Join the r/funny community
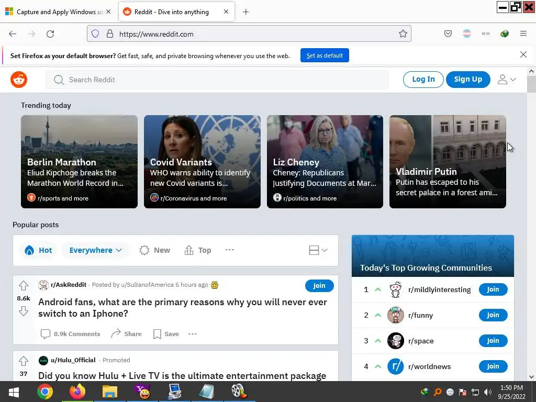Viewport: 536px width, 402px height. 493,315
